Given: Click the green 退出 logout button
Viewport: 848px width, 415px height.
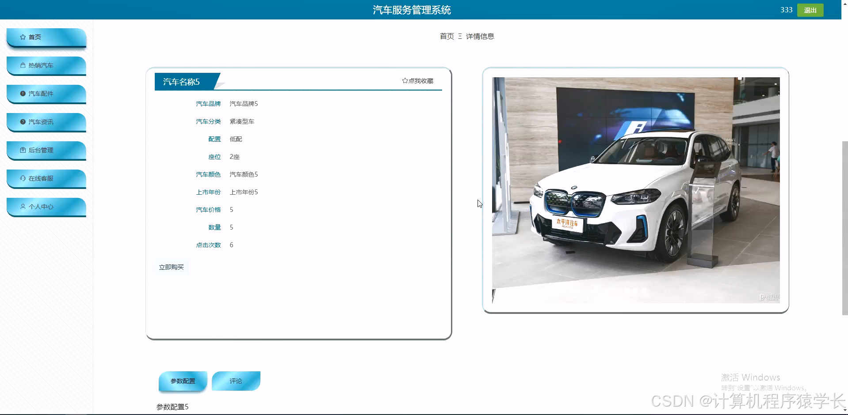Looking at the screenshot, I should [x=810, y=10].
